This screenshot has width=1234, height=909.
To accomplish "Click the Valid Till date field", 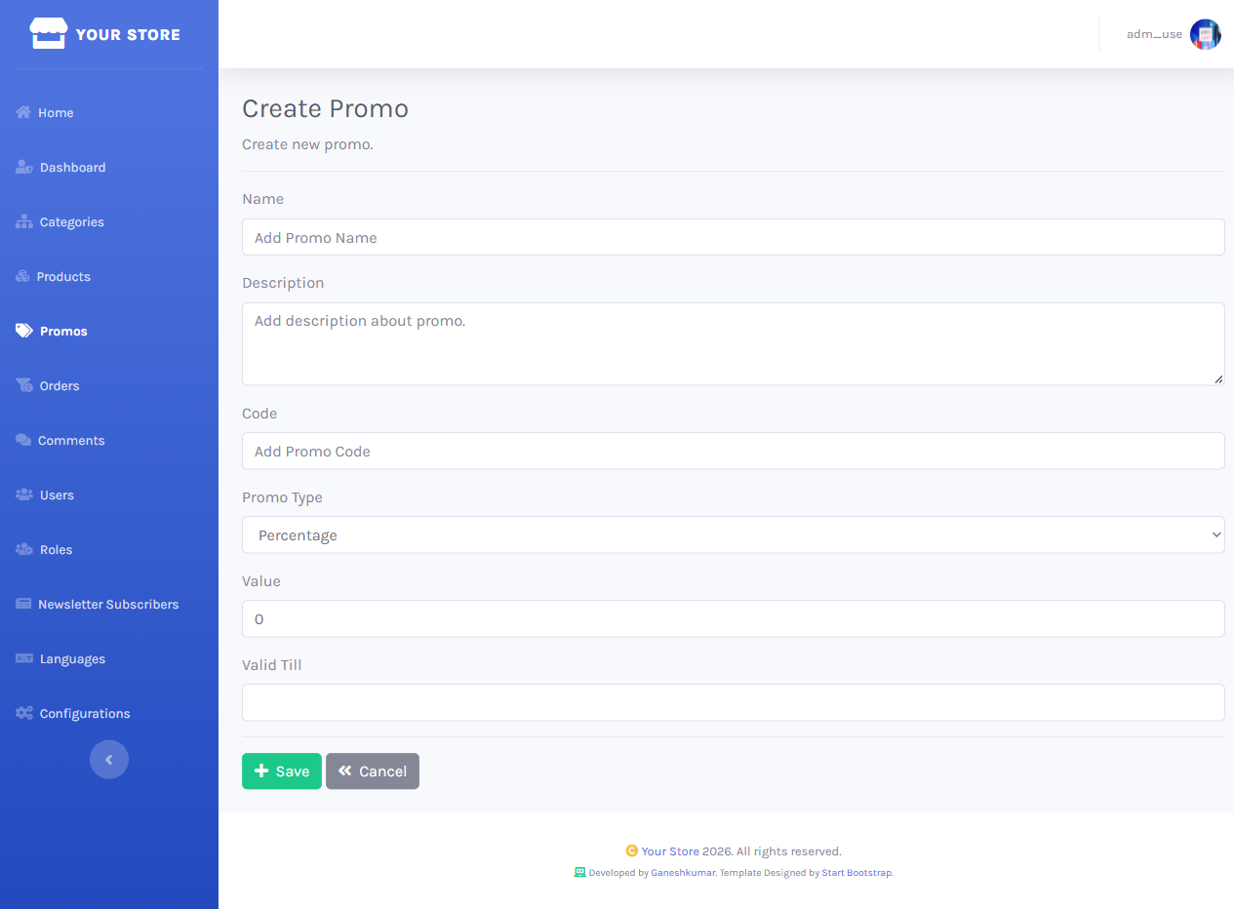I will 733,702.
